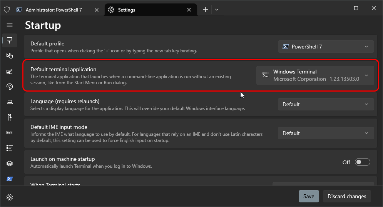Click the new tab plus button
The height and width of the screenshot is (207, 383).
[x=206, y=10]
